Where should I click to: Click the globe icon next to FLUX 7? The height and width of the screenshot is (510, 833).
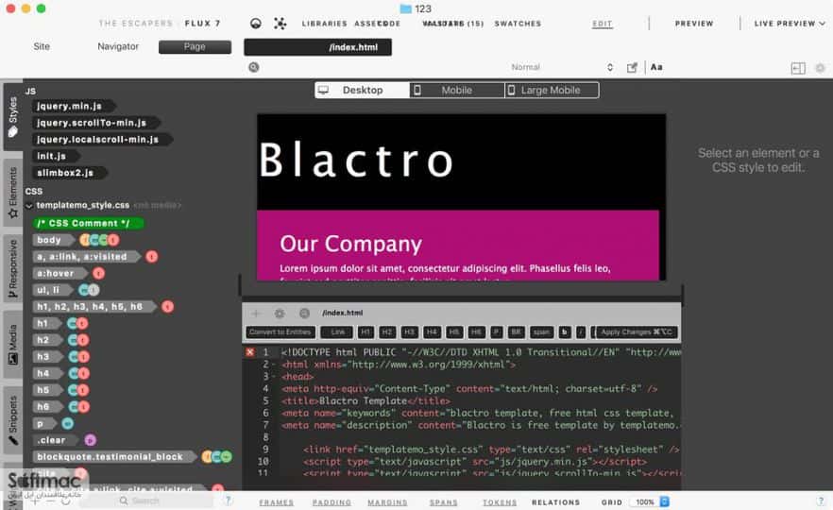pos(256,24)
